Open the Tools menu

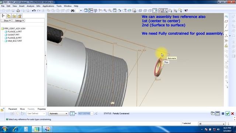(x=59, y=6)
